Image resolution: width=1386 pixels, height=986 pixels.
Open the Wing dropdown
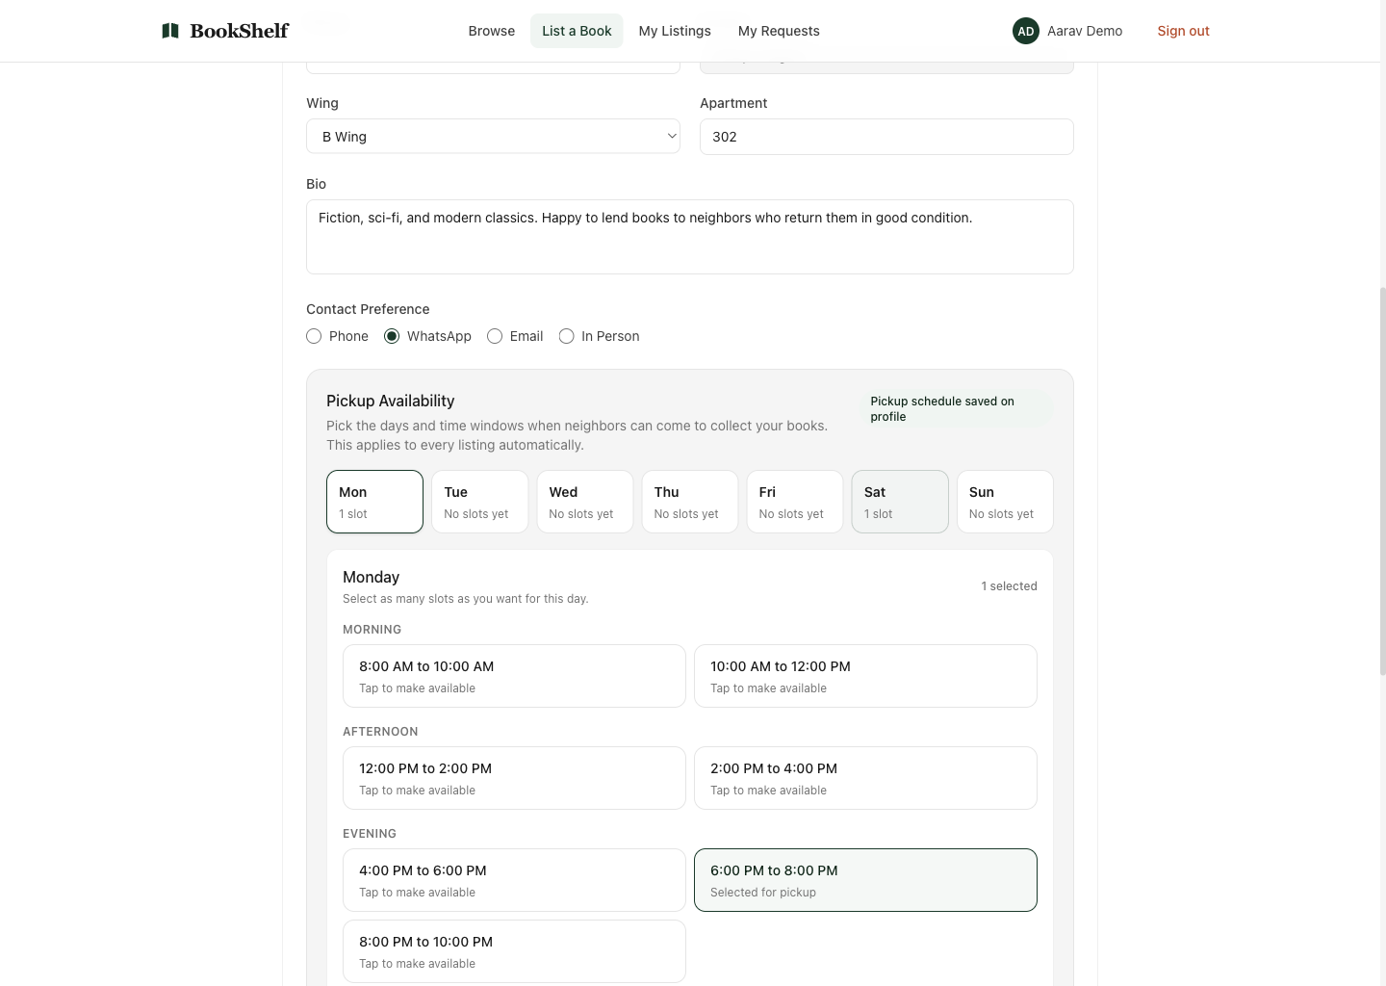(x=493, y=137)
